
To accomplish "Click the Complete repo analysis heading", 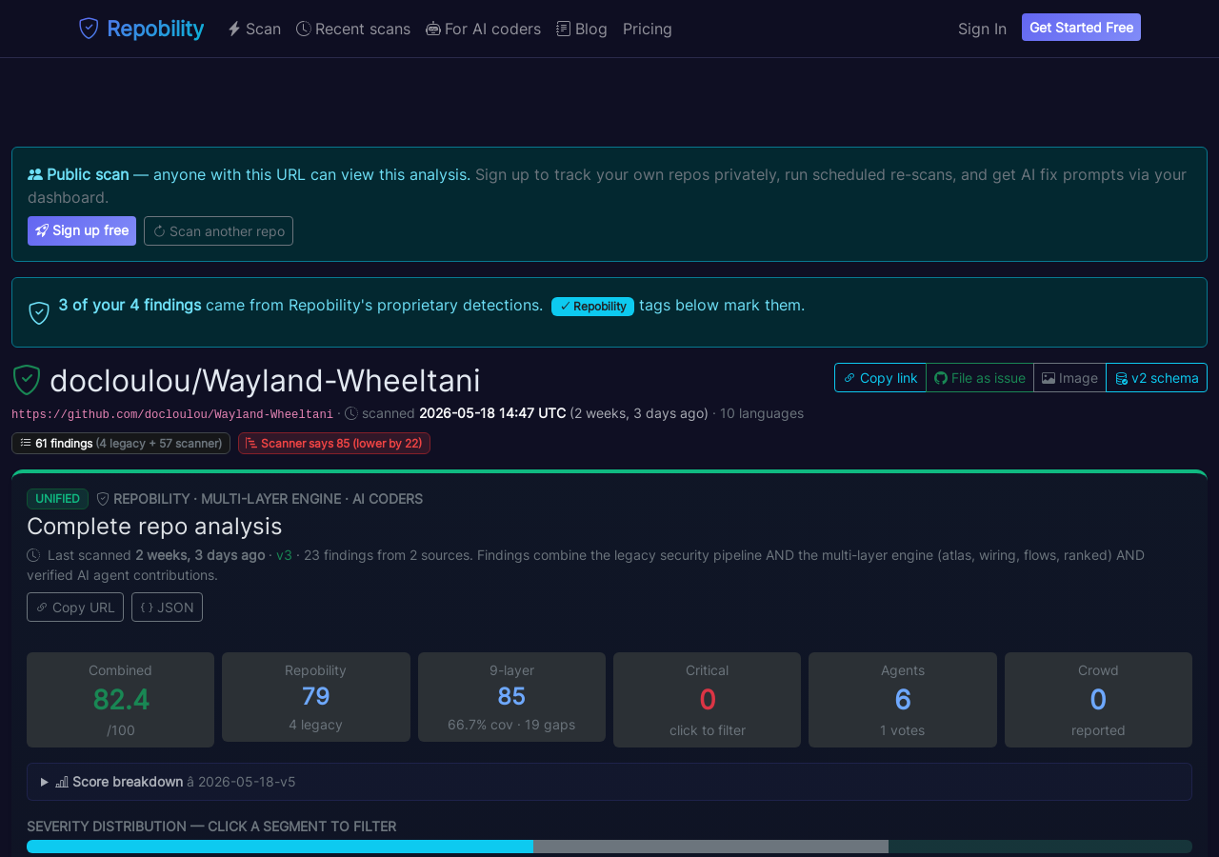I will coord(154,527).
